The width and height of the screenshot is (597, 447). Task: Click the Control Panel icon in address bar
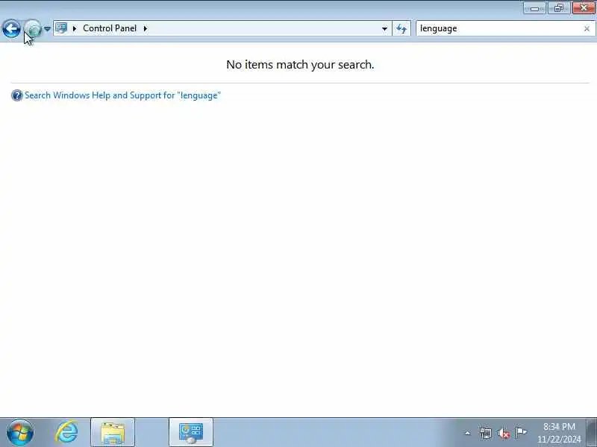[x=61, y=28]
